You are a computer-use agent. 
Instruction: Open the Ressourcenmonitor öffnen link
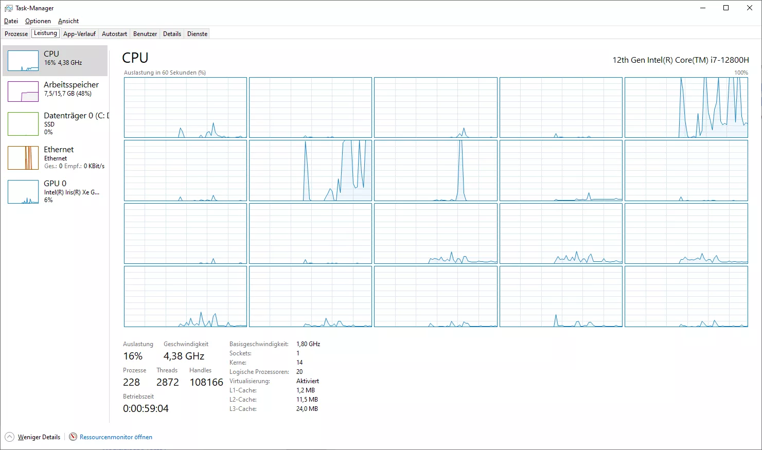[x=116, y=437]
